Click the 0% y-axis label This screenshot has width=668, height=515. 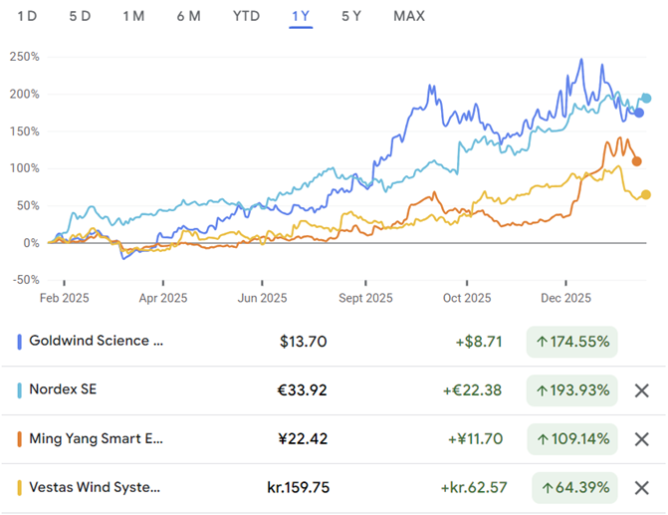[x=31, y=243]
